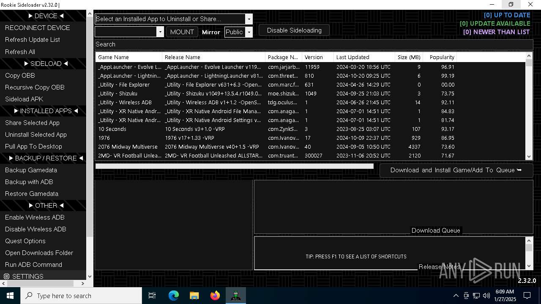Click the MOUNT button
The height and width of the screenshot is (304, 541).
[x=182, y=32]
